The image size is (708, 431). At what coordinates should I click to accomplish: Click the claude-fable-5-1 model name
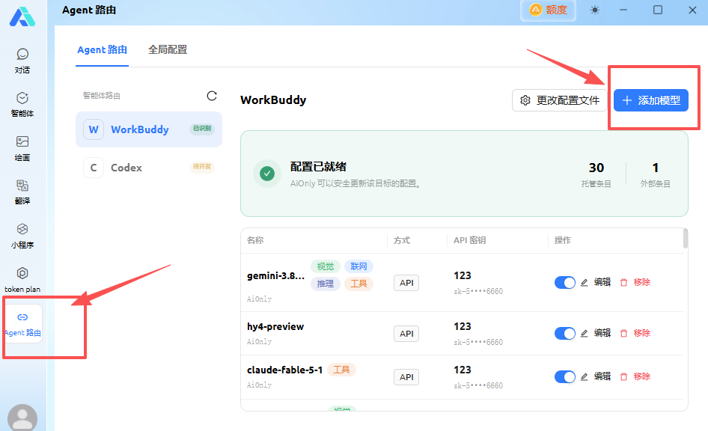pyautogui.click(x=285, y=370)
